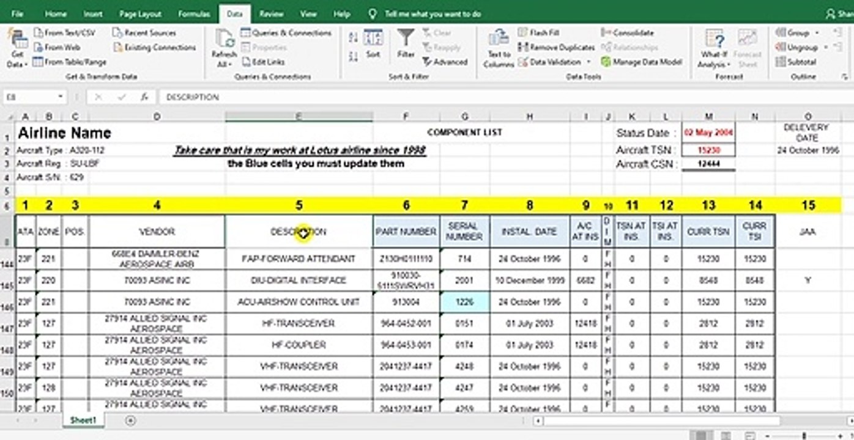Open the Sort dialog
854x440 pixels.
click(x=373, y=44)
